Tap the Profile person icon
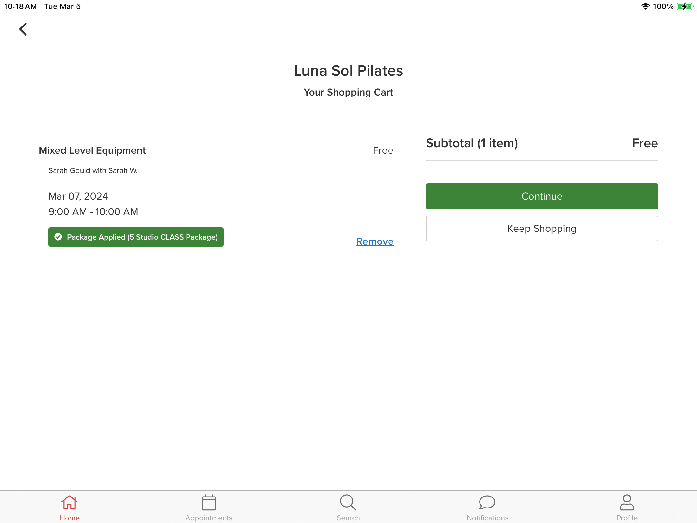The width and height of the screenshot is (697, 523). [627, 502]
